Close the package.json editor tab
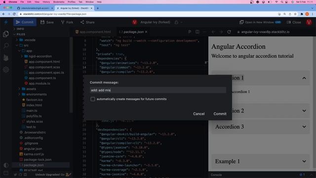The image size is (316, 178). click(146, 32)
